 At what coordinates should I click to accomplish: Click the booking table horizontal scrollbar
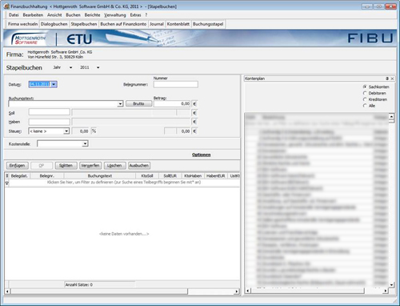122,292
